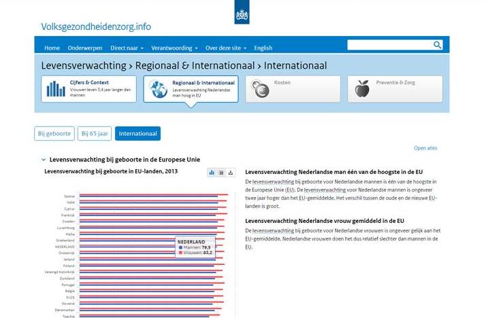486x318 pixels.
Task: Select the Bij geboorte toggle button
Action: (54, 134)
